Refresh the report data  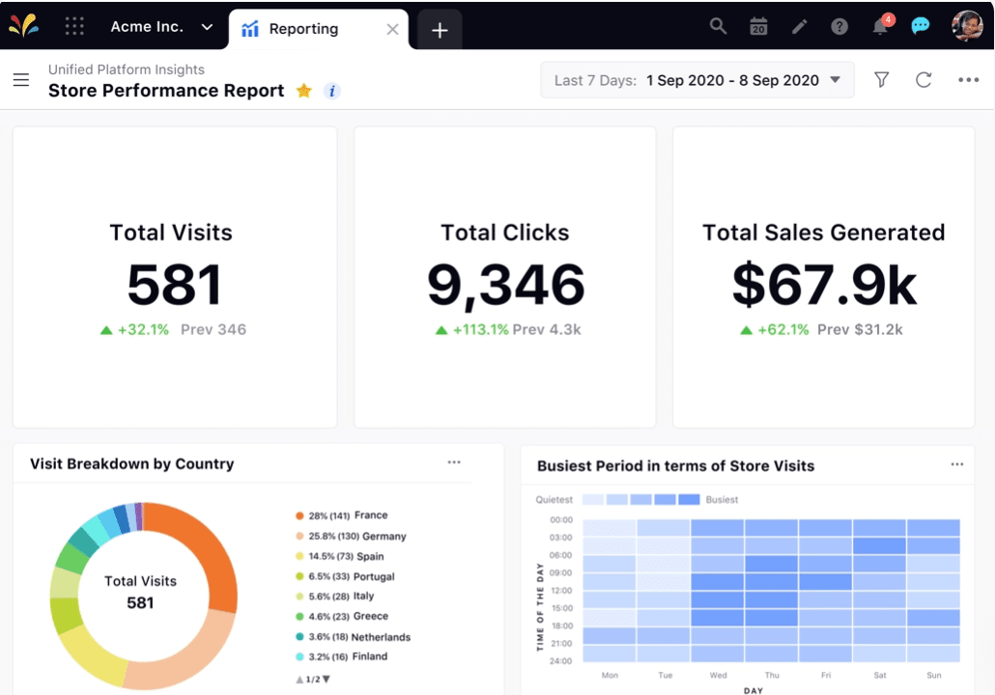pos(924,80)
